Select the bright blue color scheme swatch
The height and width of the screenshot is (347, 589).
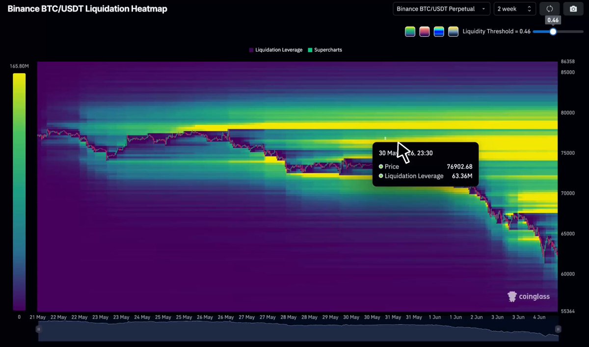tap(439, 31)
